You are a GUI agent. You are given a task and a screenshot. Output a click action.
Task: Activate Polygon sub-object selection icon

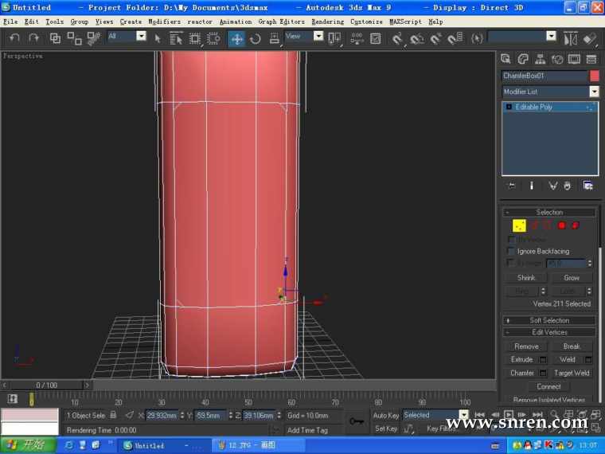(x=561, y=226)
